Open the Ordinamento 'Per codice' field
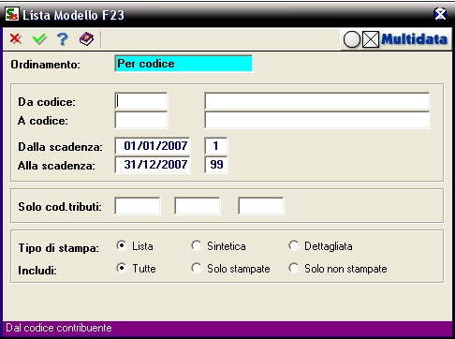Screen dimensions: 455x339 tap(183, 64)
